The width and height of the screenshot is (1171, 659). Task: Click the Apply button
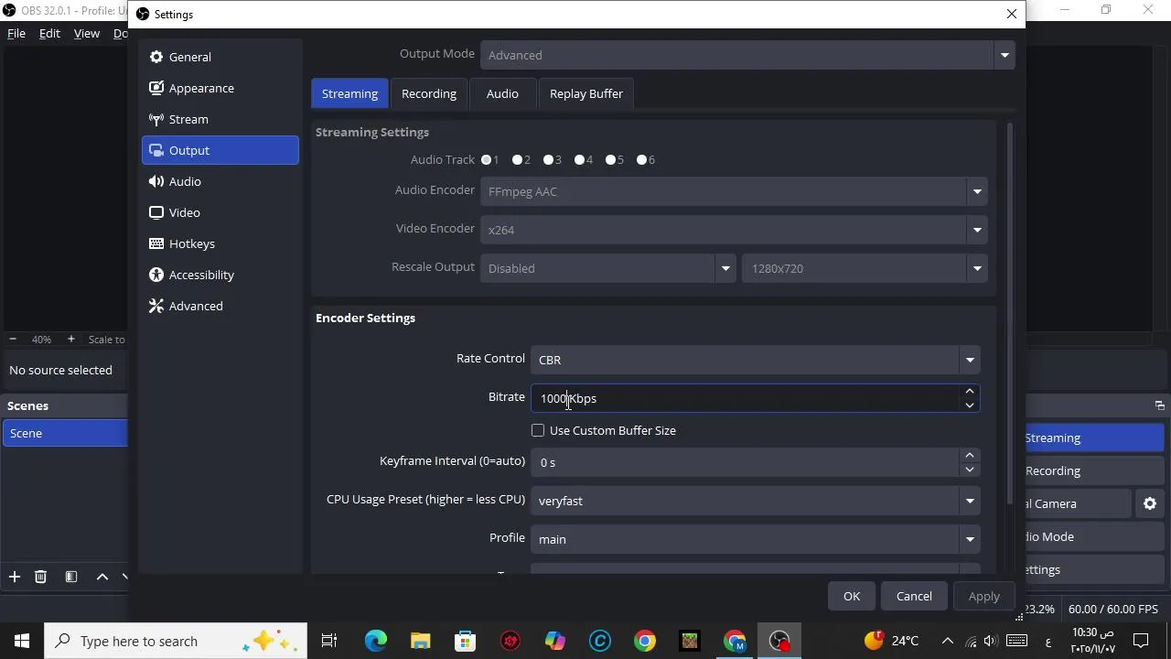point(984,596)
